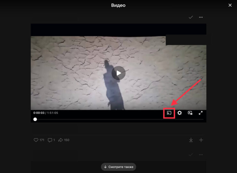Image resolution: width=237 pixels, height=173 pixels.
Task: Enable picture-in-picture mode icon
Action: tap(190, 113)
